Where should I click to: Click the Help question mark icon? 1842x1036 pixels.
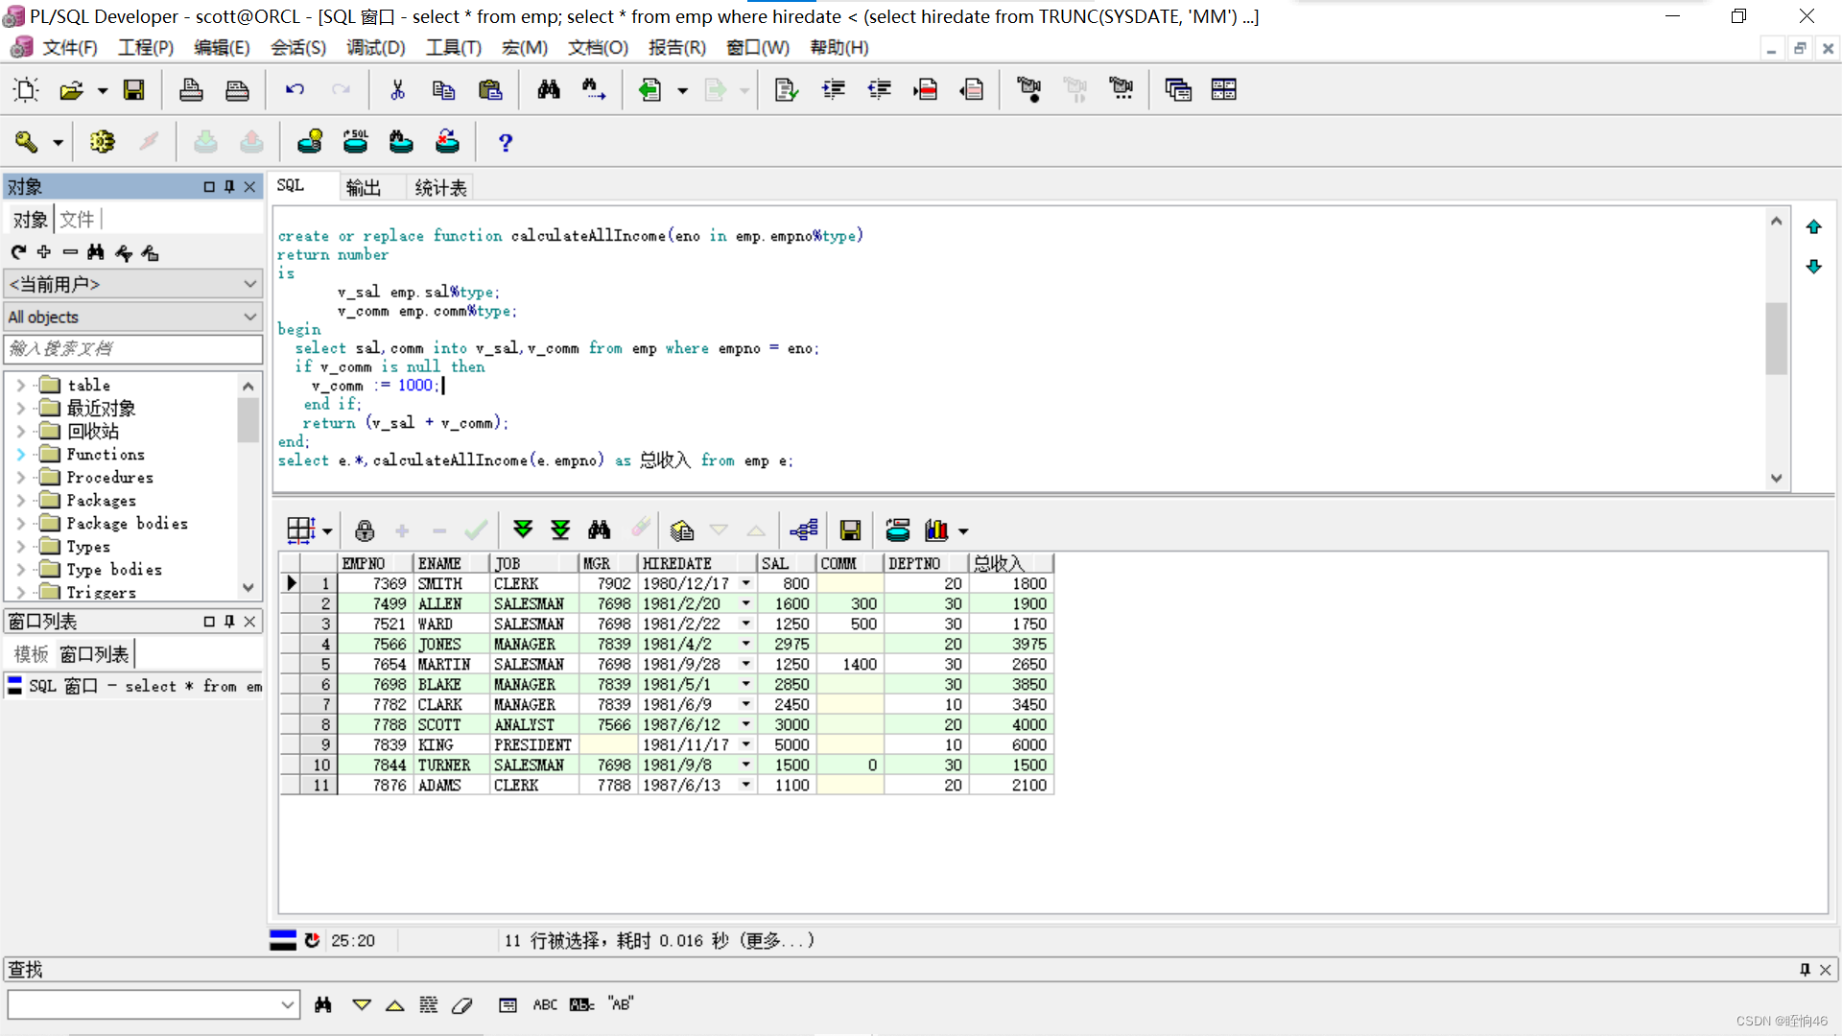[506, 143]
